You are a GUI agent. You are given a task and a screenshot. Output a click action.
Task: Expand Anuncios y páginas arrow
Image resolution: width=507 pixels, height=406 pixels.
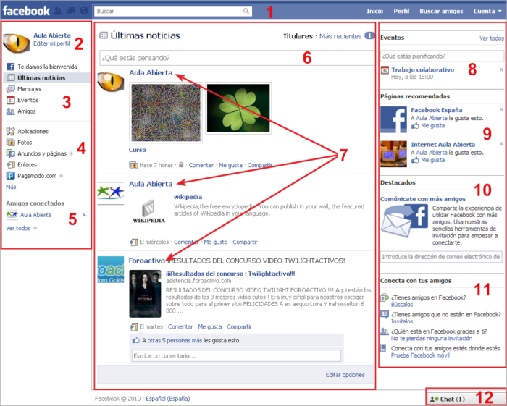coord(71,153)
